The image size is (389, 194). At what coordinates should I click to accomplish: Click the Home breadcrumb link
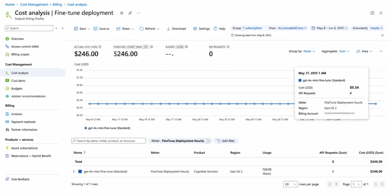point(9,5)
